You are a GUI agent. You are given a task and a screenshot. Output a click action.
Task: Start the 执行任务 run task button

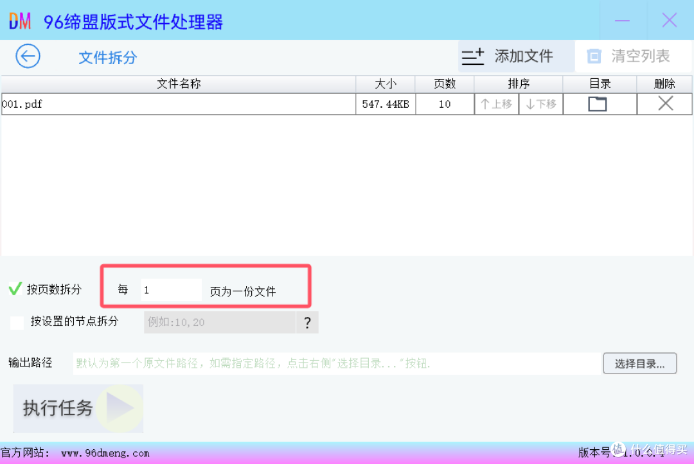point(78,408)
